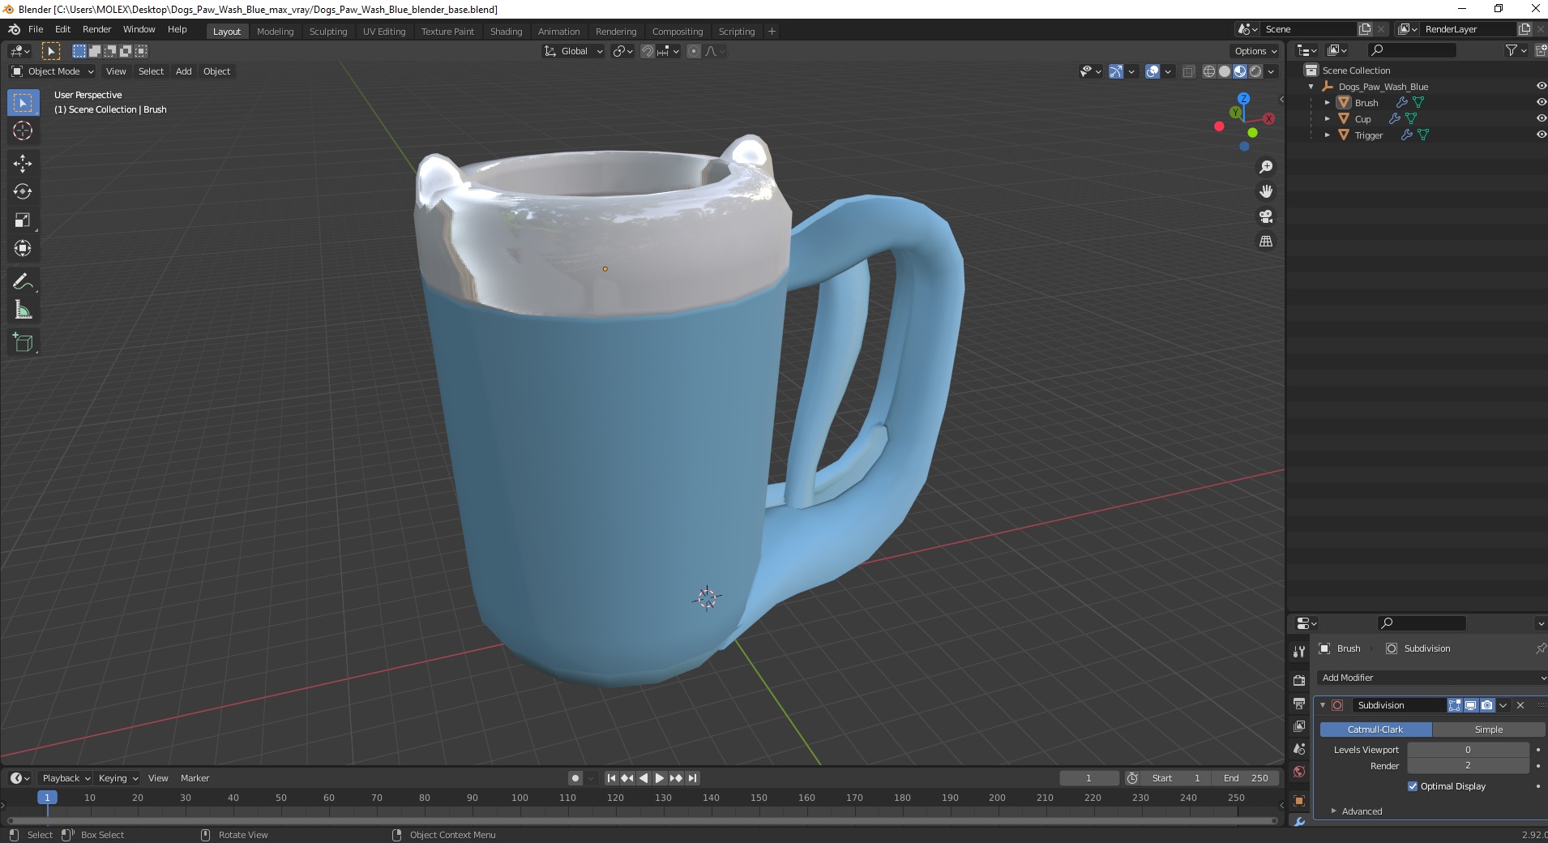This screenshot has height=843, width=1548.
Task: Activate the Rotate tool
Action: pyautogui.click(x=23, y=191)
